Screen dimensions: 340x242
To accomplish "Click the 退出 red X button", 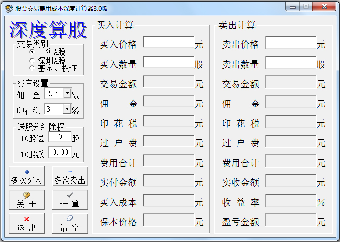I will point(27,223).
